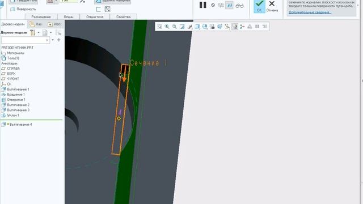Click the thicken sketch icon

[98, 9]
